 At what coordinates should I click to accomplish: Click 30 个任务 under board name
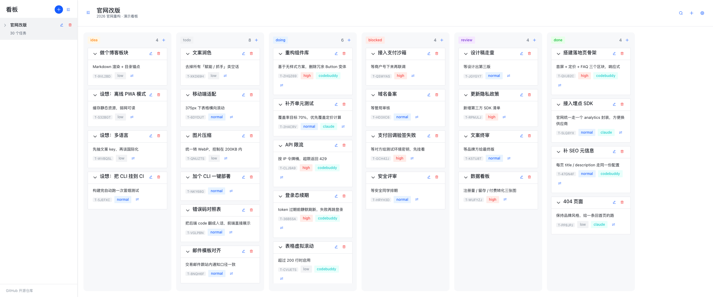18,33
